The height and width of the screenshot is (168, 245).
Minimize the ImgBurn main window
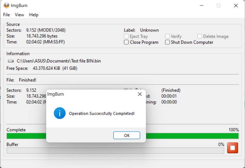(x=202, y=6)
